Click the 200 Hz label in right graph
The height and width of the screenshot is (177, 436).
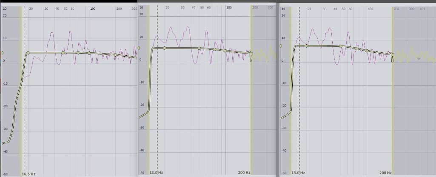click(385, 173)
